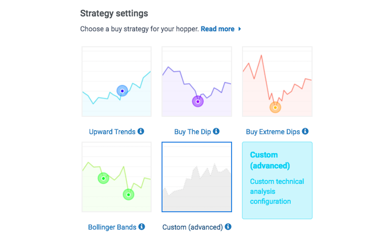Open the Read more link
Viewport: 387px width, 242px height.
(x=218, y=29)
